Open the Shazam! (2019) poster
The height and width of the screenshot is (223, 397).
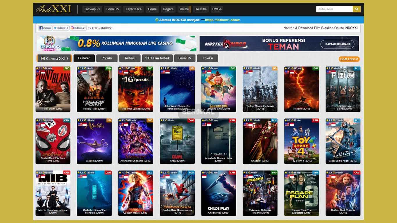(x=260, y=141)
